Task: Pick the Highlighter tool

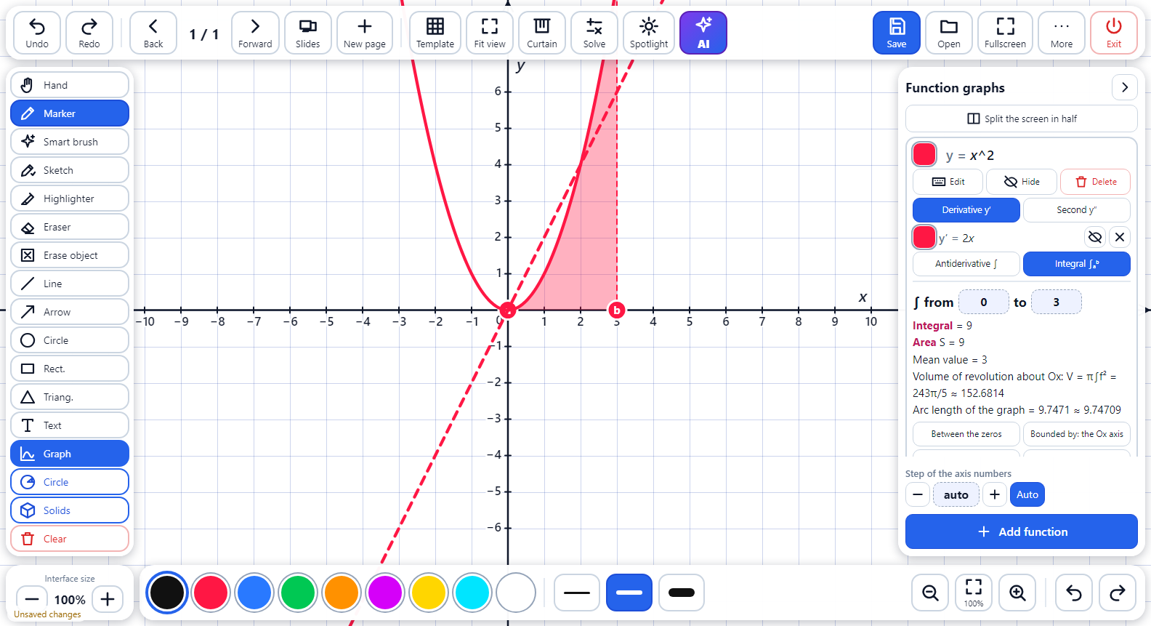Action: tap(70, 198)
